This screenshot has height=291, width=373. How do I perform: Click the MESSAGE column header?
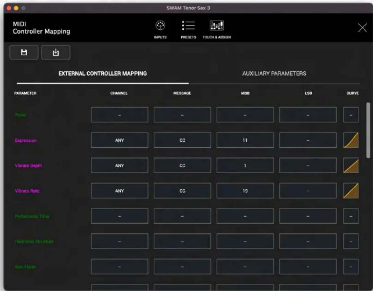(182, 93)
